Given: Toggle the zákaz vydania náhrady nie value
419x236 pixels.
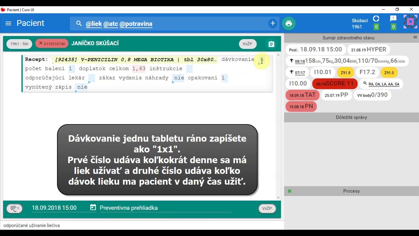Looking at the screenshot, I should tap(179, 78).
